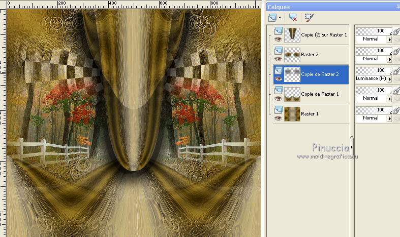Click the Delete Layer icon
Viewport: 400px width, 237px height.
(x=293, y=18)
